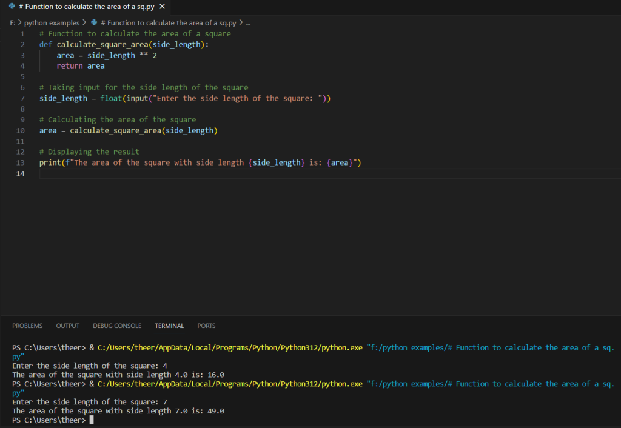Open the OUTPUT panel tab
The width and height of the screenshot is (621, 428).
(x=67, y=326)
